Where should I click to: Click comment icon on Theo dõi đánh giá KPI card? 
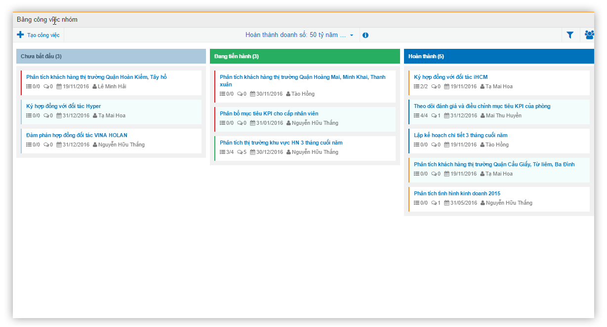pos(434,116)
